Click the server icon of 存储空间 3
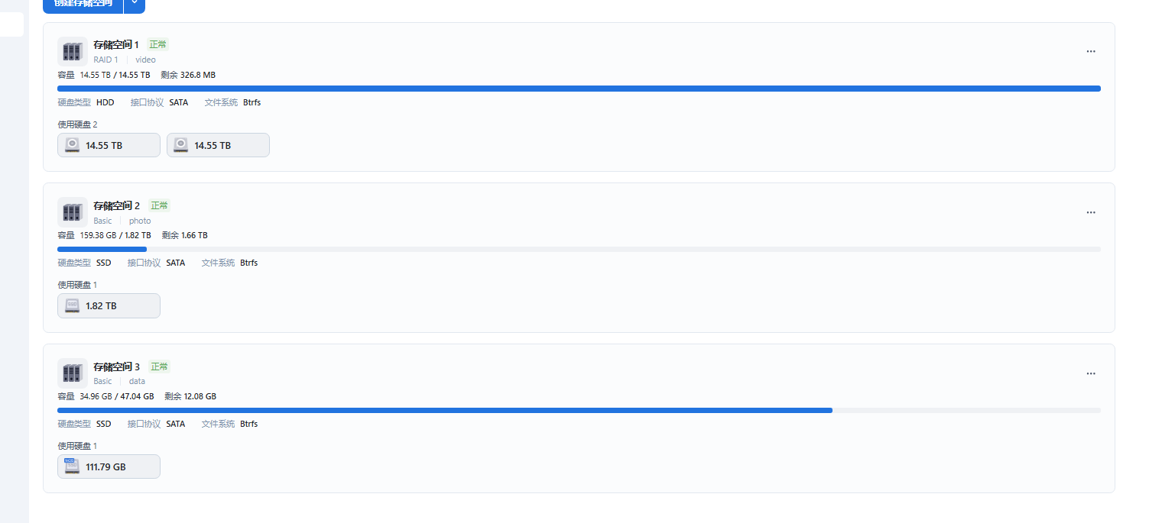The height and width of the screenshot is (523, 1162). (72, 373)
